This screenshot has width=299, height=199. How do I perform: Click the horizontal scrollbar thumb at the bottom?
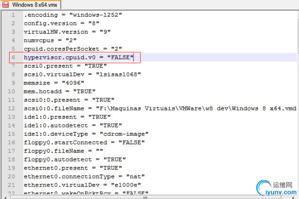(146, 197)
